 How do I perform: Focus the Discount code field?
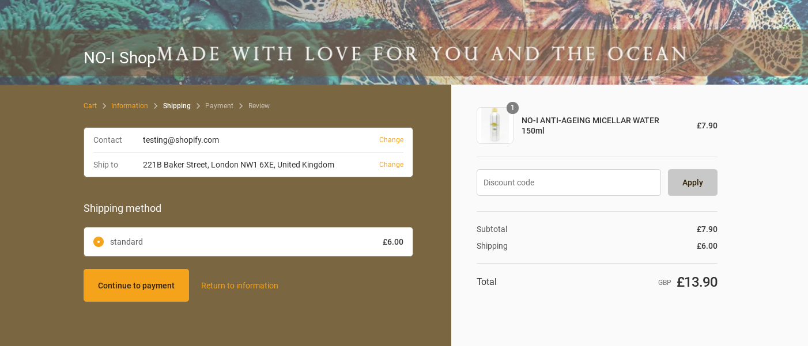[568, 182]
